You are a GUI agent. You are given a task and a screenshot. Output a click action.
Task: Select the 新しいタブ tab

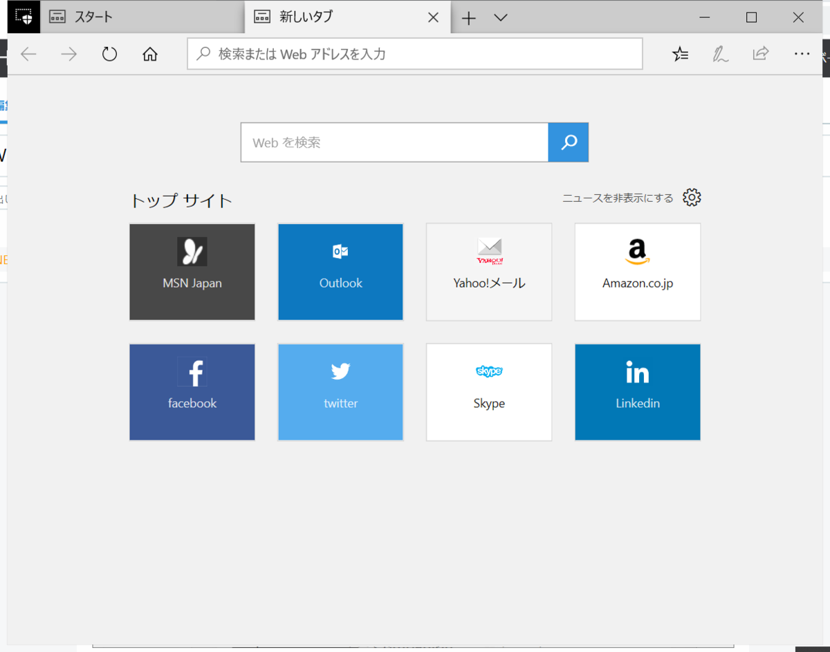click(x=348, y=17)
